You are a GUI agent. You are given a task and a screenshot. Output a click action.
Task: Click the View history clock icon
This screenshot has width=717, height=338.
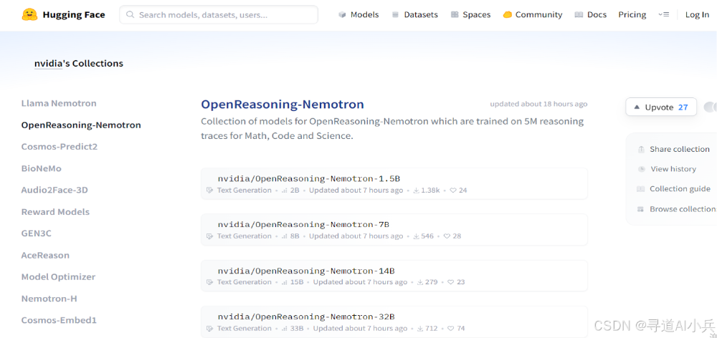tap(642, 169)
